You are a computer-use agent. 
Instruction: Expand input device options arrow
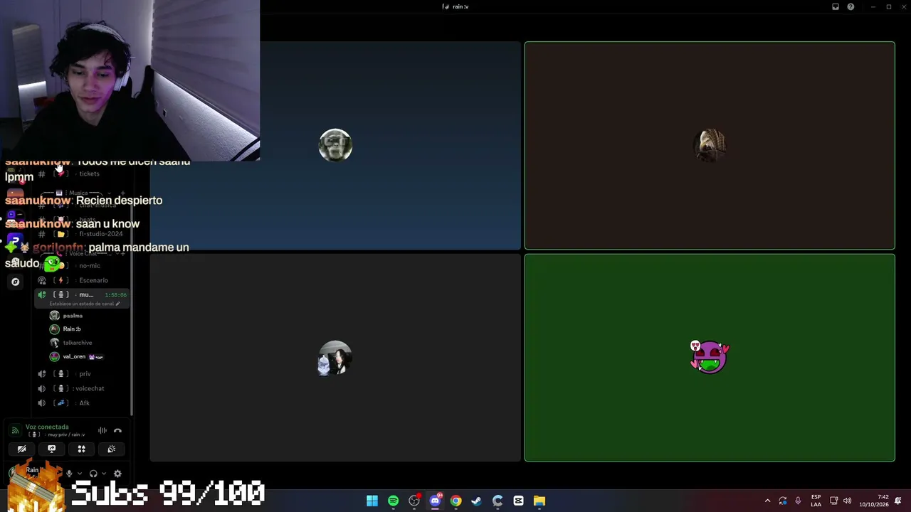point(79,474)
